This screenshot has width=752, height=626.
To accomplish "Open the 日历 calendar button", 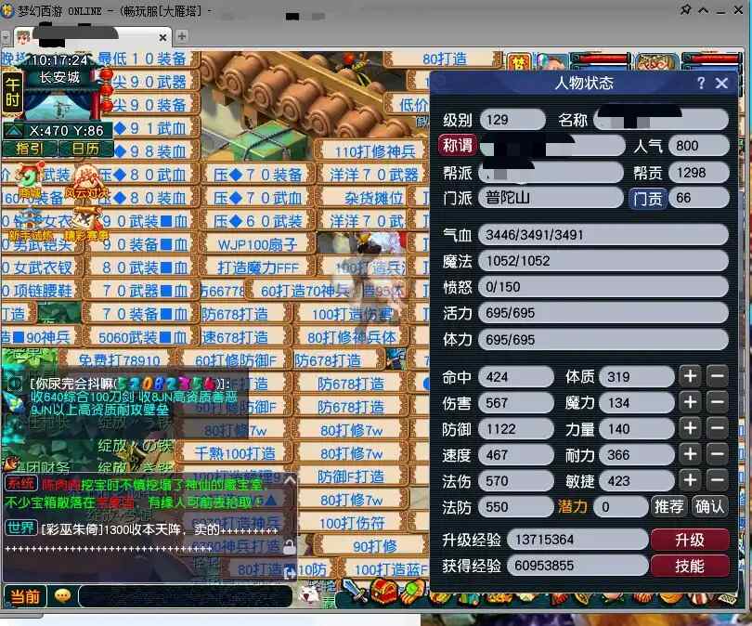I will (x=85, y=149).
